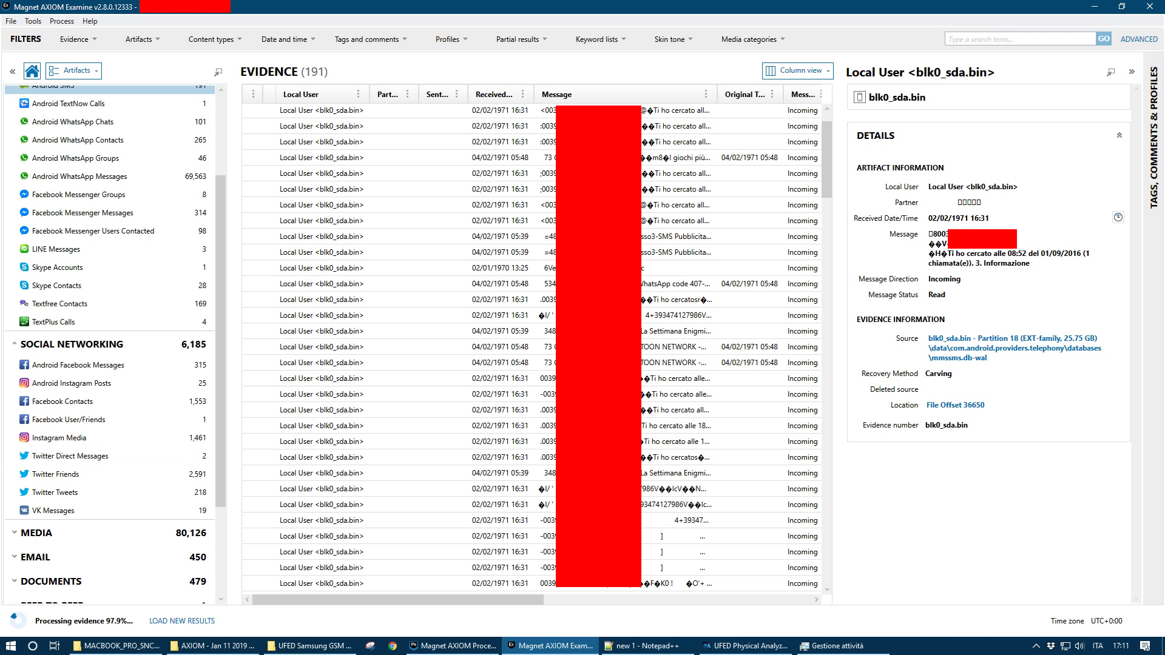The height and width of the screenshot is (655, 1165).
Task: Open the Message column options menu
Action: tap(706, 94)
